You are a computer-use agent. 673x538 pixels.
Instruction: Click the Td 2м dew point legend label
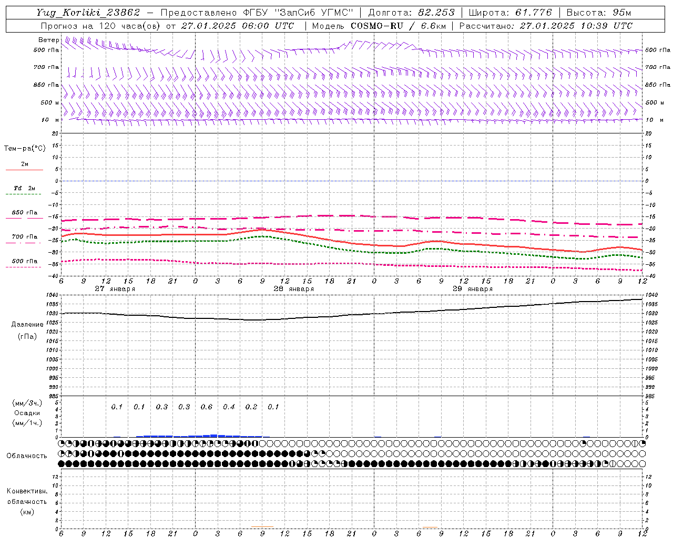tap(25, 188)
